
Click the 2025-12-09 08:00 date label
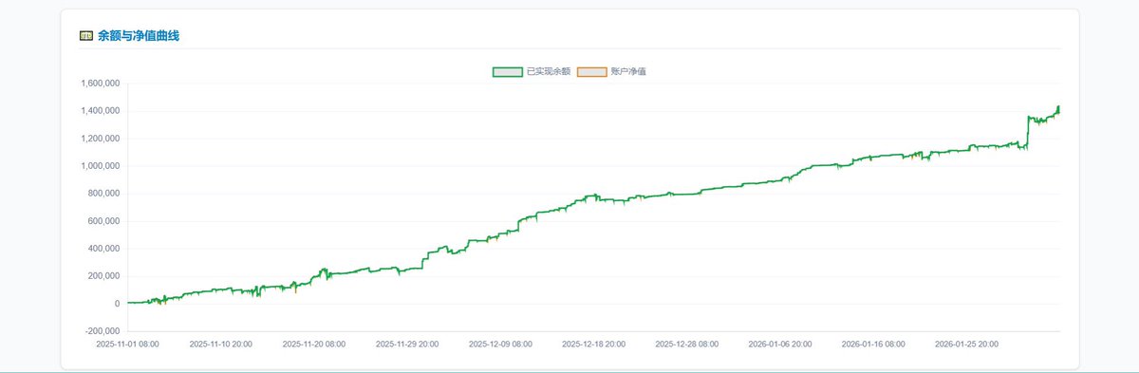tap(500, 345)
